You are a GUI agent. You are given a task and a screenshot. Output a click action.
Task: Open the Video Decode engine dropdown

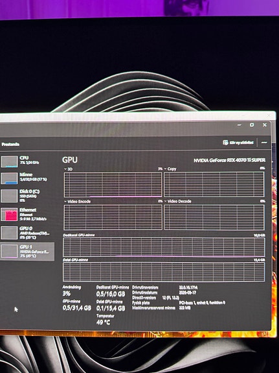(x=166, y=201)
